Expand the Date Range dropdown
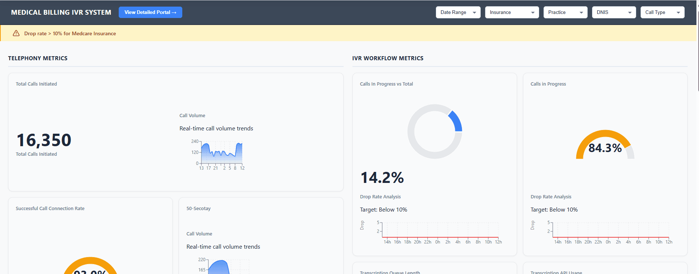Image resolution: width=699 pixels, height=274 pixels. point(458,12)
